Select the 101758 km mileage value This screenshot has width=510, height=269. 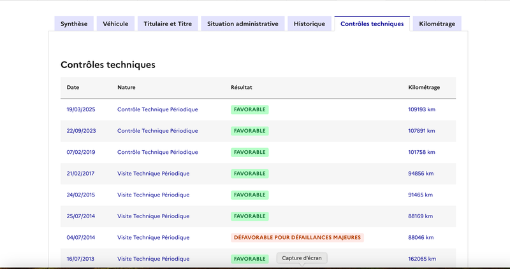(421, 152)
